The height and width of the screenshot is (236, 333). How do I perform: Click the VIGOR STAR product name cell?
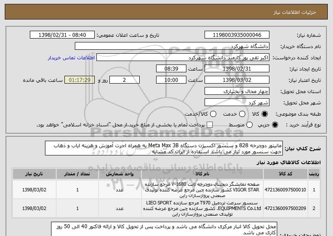202,190
